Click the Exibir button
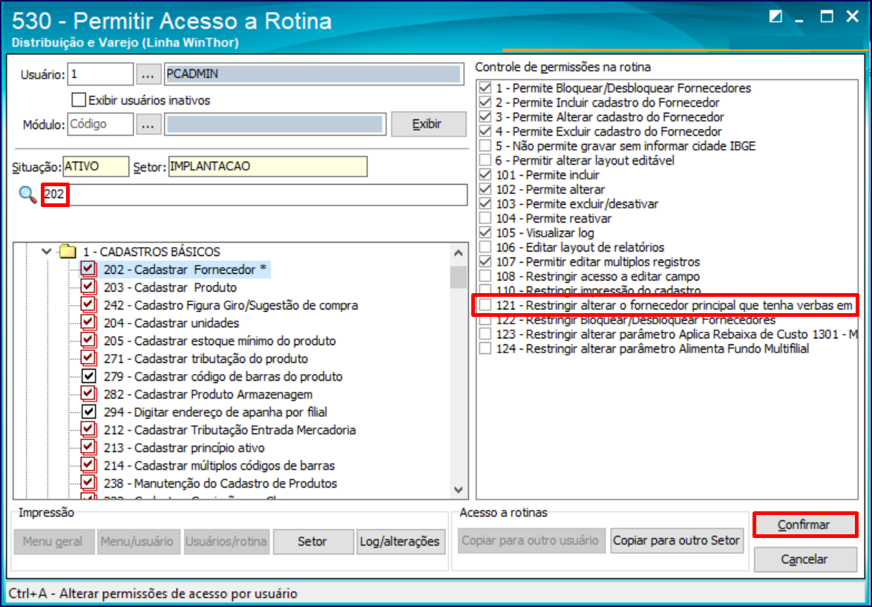 click(x=428, y=124)
